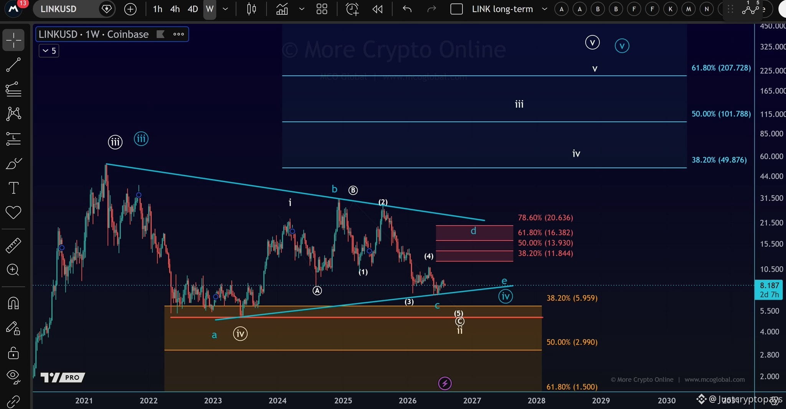786x409 pixels.
Task: Click the flag icon in the chart legend
Action: point(160,34)
